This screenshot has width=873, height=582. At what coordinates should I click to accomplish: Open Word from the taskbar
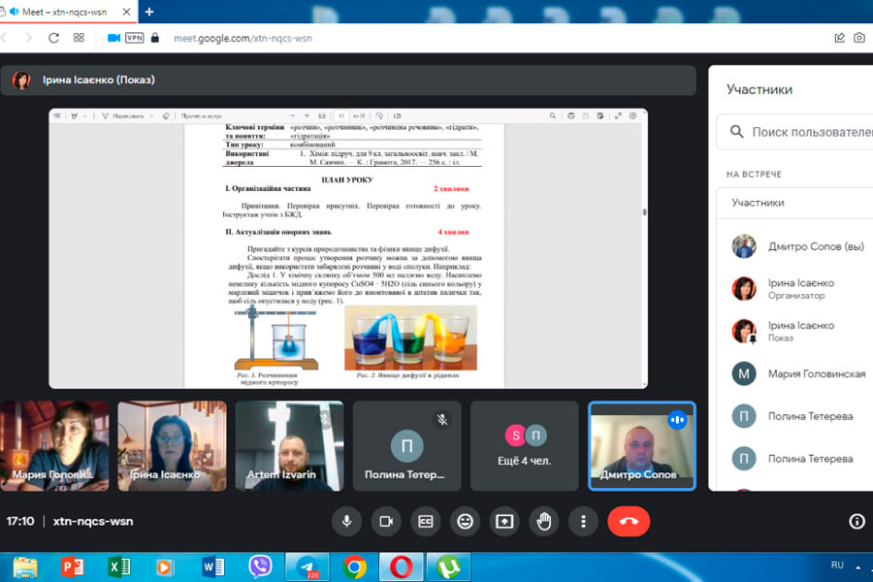[x=213, y=567]
